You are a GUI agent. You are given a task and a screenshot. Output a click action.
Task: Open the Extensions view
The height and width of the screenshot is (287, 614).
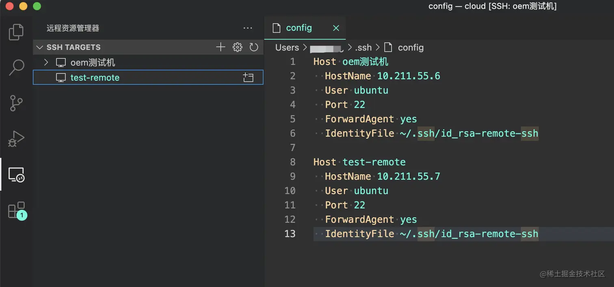[x=16, y=210]
